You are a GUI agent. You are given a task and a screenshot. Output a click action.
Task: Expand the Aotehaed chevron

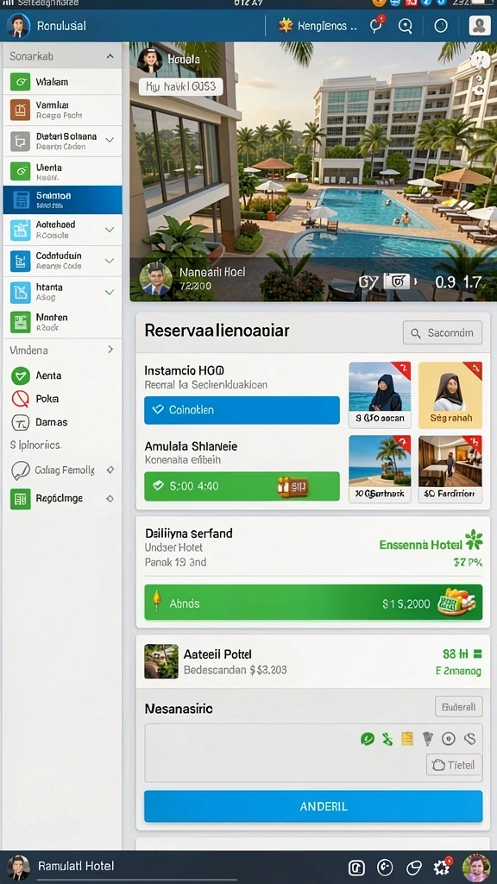click(x=110, y=230)
